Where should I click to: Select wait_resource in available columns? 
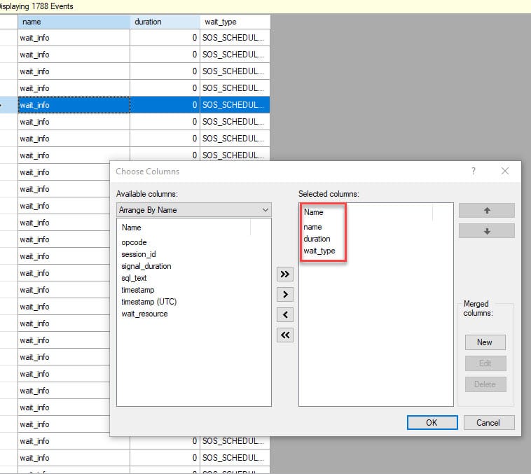tap(144, 314)
